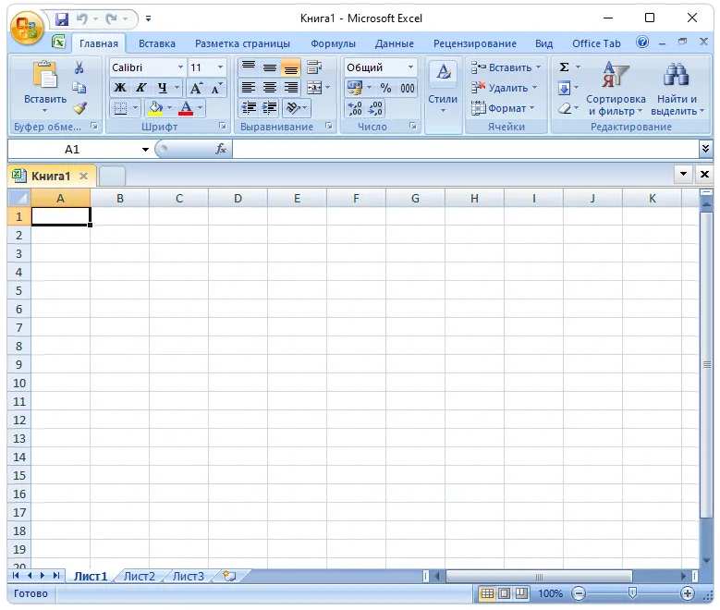Apply thousands separator 000 format

coord(407,88)
